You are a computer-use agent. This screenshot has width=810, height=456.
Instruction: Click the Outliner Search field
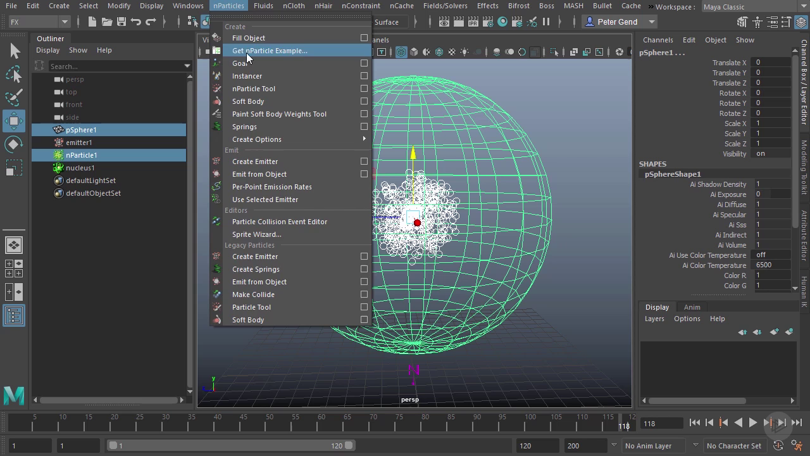pos(115,66)
